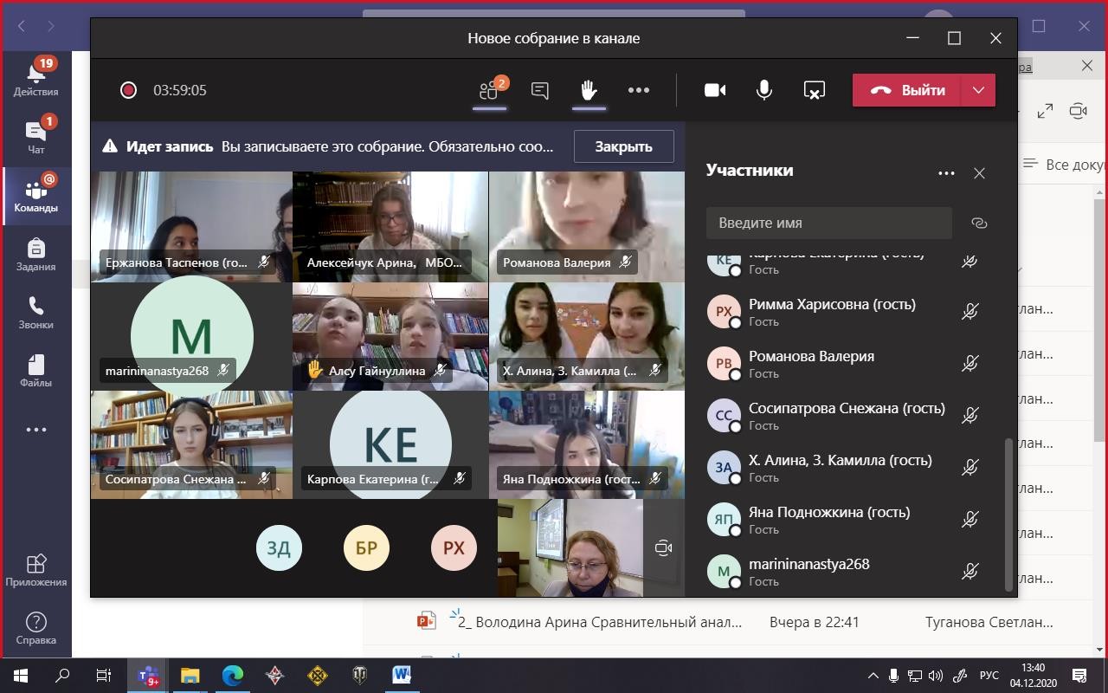1108x693 pixels.
Task: Expand the leave options dropdown arrow
Action: tap(978, 90)
